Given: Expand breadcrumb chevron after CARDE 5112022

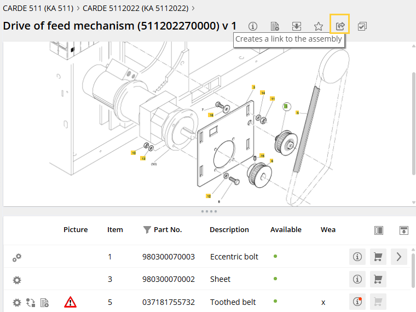Looking at the screenshot, I should pyautogui.click(x=194, y=8).
